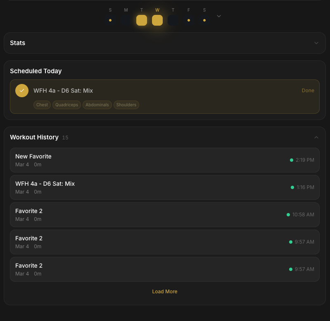The width and height of the screenshot is (330, 321).
Task: Open the New Favorite workout entry
Action: [164, 160]
